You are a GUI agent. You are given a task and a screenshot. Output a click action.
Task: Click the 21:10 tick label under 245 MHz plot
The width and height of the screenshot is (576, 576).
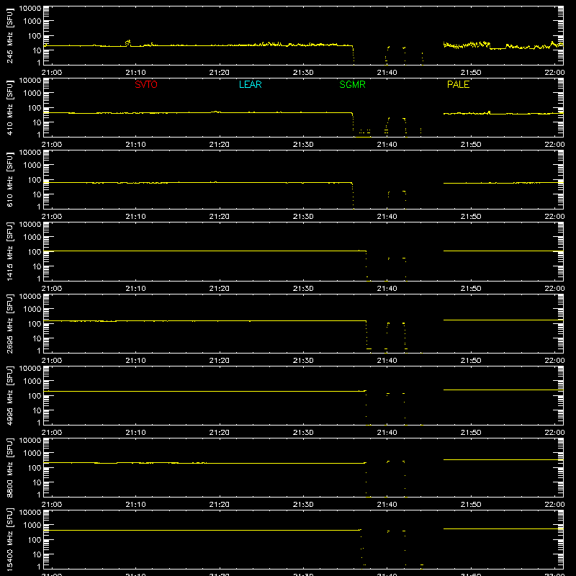[135, 73]
